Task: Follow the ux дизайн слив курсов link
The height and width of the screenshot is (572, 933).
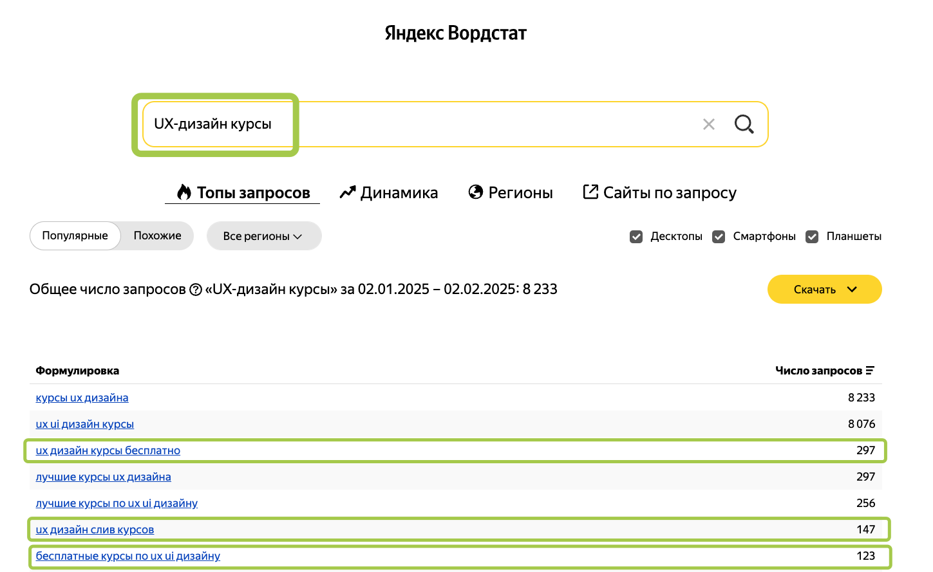Action: tap(95, 530)
